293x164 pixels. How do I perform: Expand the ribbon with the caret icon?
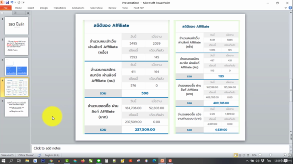pyautogui.click(x=286, y=8)
